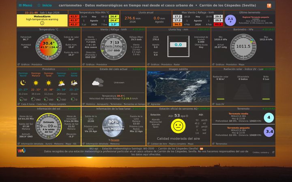Click the moon phase image 90% Iluminada
This screenshot has width=292, height=182.
113,126
